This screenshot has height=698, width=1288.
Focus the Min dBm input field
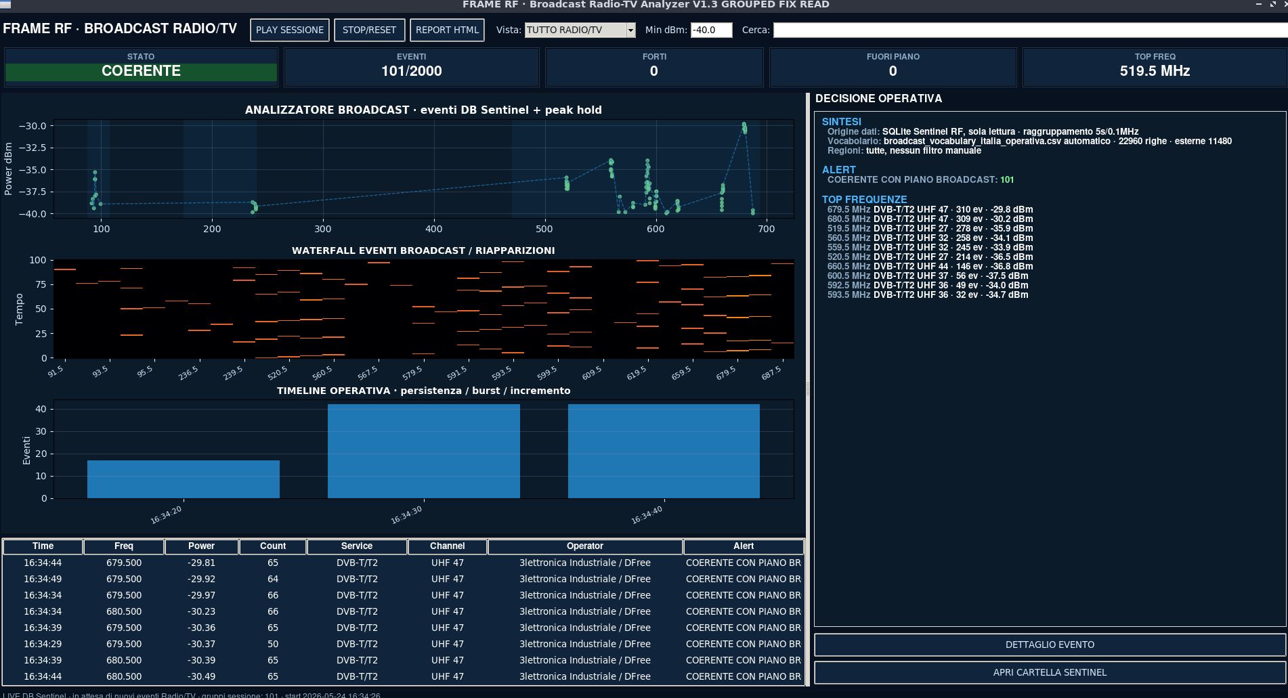click(x=711, y=30)
